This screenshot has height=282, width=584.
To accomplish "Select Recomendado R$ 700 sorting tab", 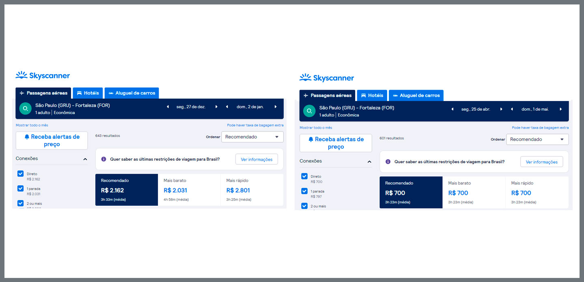I will [411, 192].
